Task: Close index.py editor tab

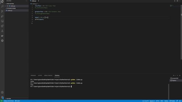Action: pos(39,1)
